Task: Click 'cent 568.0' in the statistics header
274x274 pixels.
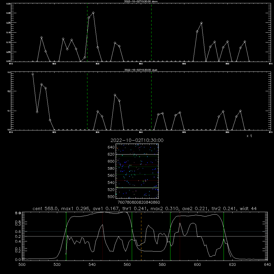Action: click(45, 209)
